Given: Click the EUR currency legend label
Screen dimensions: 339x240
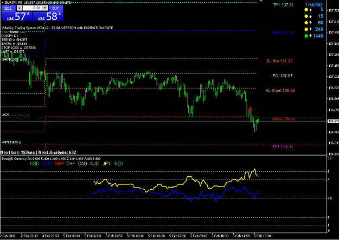Looking at the screenshot, I should [x=46, y=164].
